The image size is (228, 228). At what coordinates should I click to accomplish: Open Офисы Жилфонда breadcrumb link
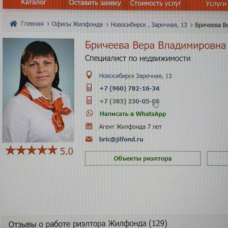point(77,24)
